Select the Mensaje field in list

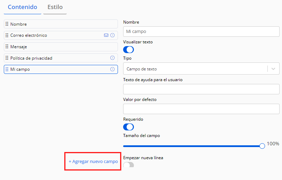click(x=61, y=47)
